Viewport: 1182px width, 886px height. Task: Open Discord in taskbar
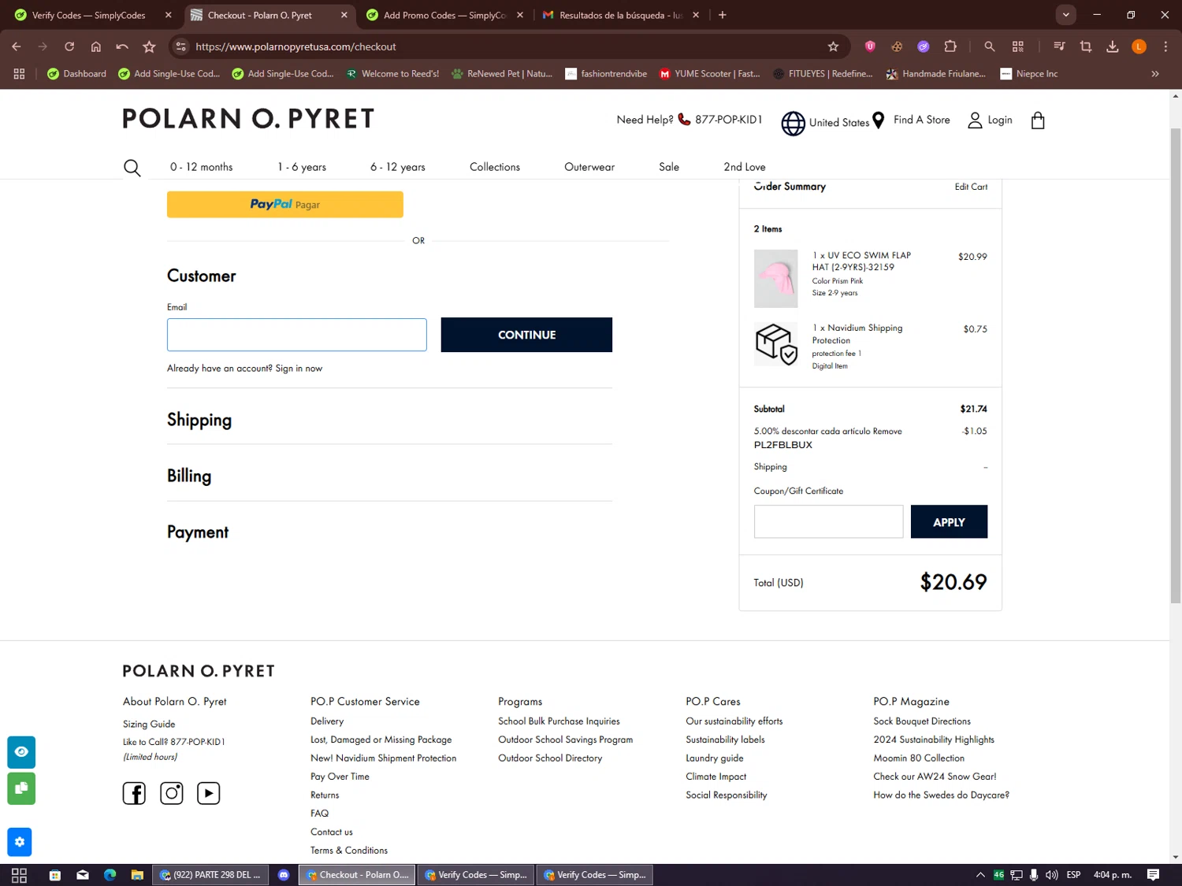click(x=284, y=875)
